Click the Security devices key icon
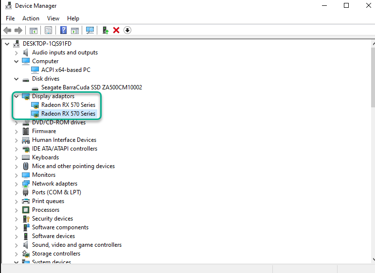Viewport: 375px width, 273px height. tap(26, 219)
